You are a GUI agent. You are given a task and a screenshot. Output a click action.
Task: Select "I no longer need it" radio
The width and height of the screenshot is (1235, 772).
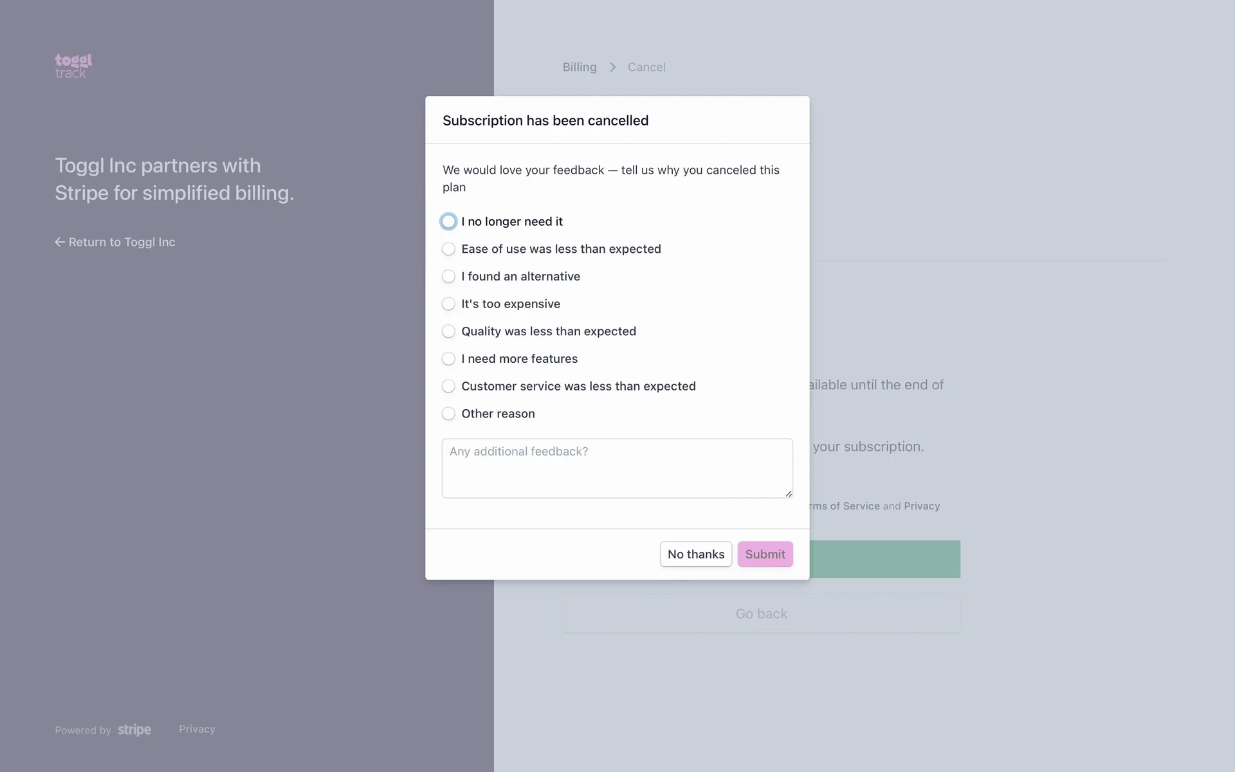(448, 221)
